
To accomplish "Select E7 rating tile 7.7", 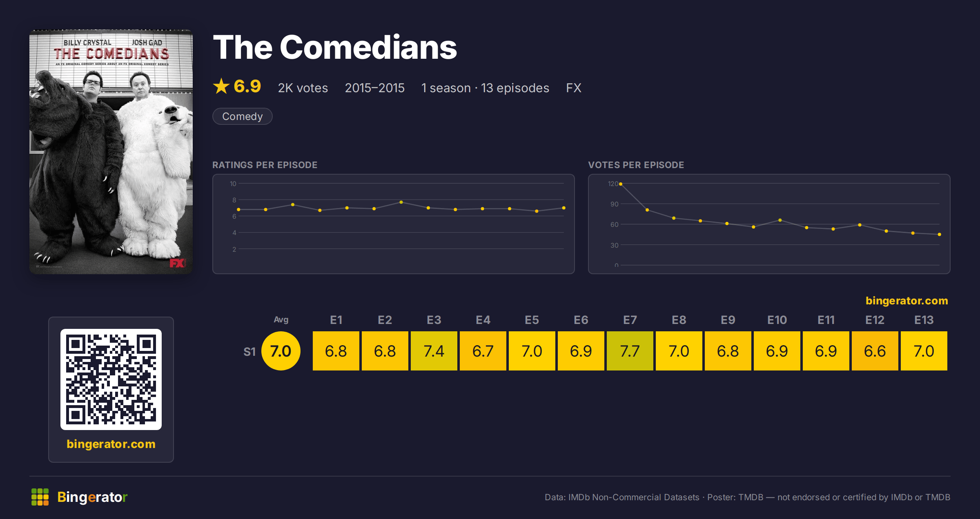I will pos(630,351).
